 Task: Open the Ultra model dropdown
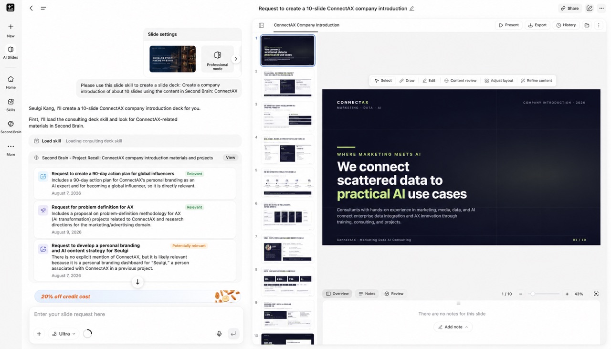tap(64, 334)
